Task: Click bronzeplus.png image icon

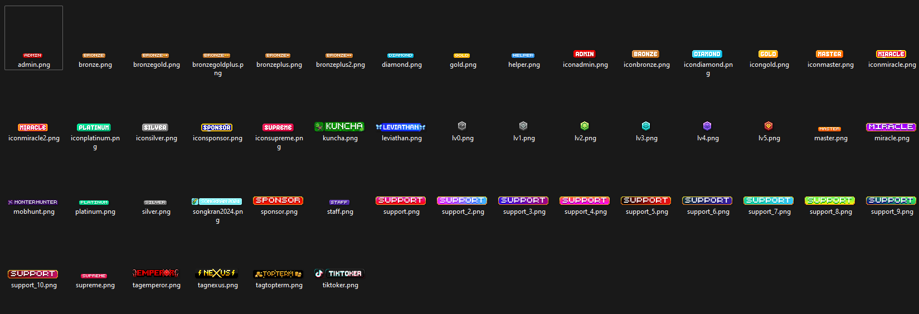Action: (x=278, y=56)
